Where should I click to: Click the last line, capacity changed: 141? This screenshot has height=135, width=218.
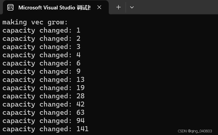(45, 129)
